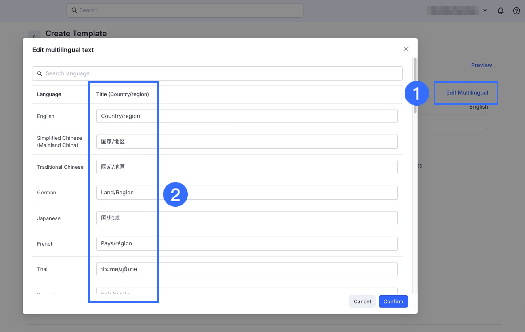
Task: Click the Confirm button
Action: (x=393, y=301)
